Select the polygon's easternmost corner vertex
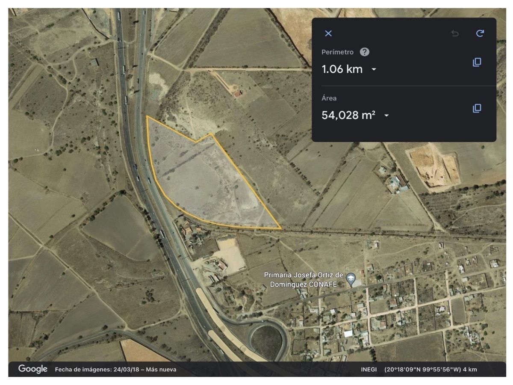The width and height of the screenshot is (513, 385). coord(281,228)
